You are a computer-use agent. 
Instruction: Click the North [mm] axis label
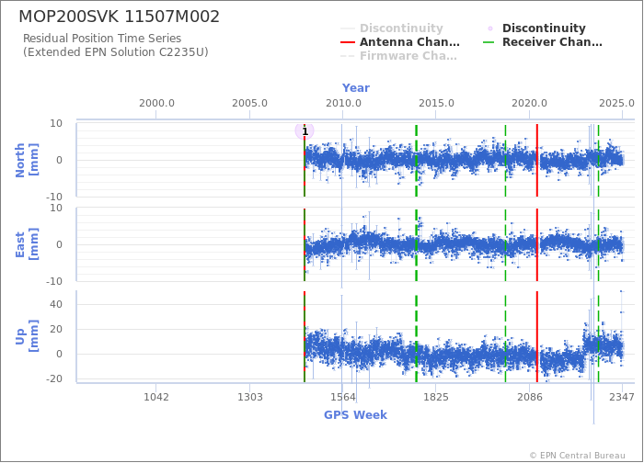[27, 160]
